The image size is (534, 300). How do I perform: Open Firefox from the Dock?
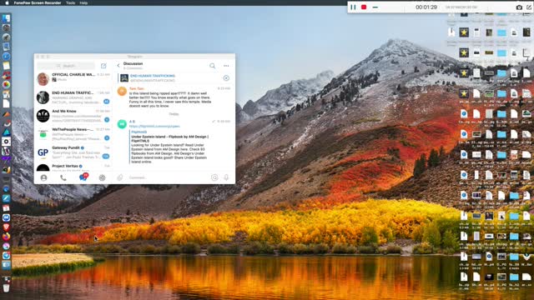[6, 237]
